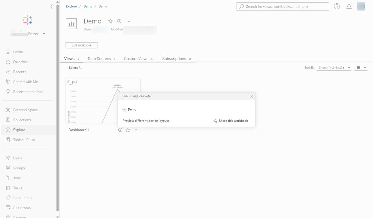Viewport: 373px width, 218px height.
Task: Favorite the Demo workbook with the star
Action: click(x=110, y=21)
